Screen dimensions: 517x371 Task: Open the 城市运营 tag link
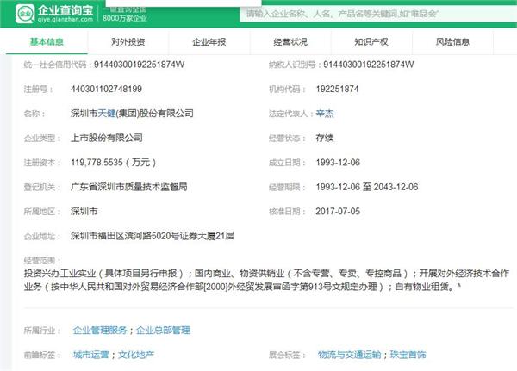tap(91, 355)
